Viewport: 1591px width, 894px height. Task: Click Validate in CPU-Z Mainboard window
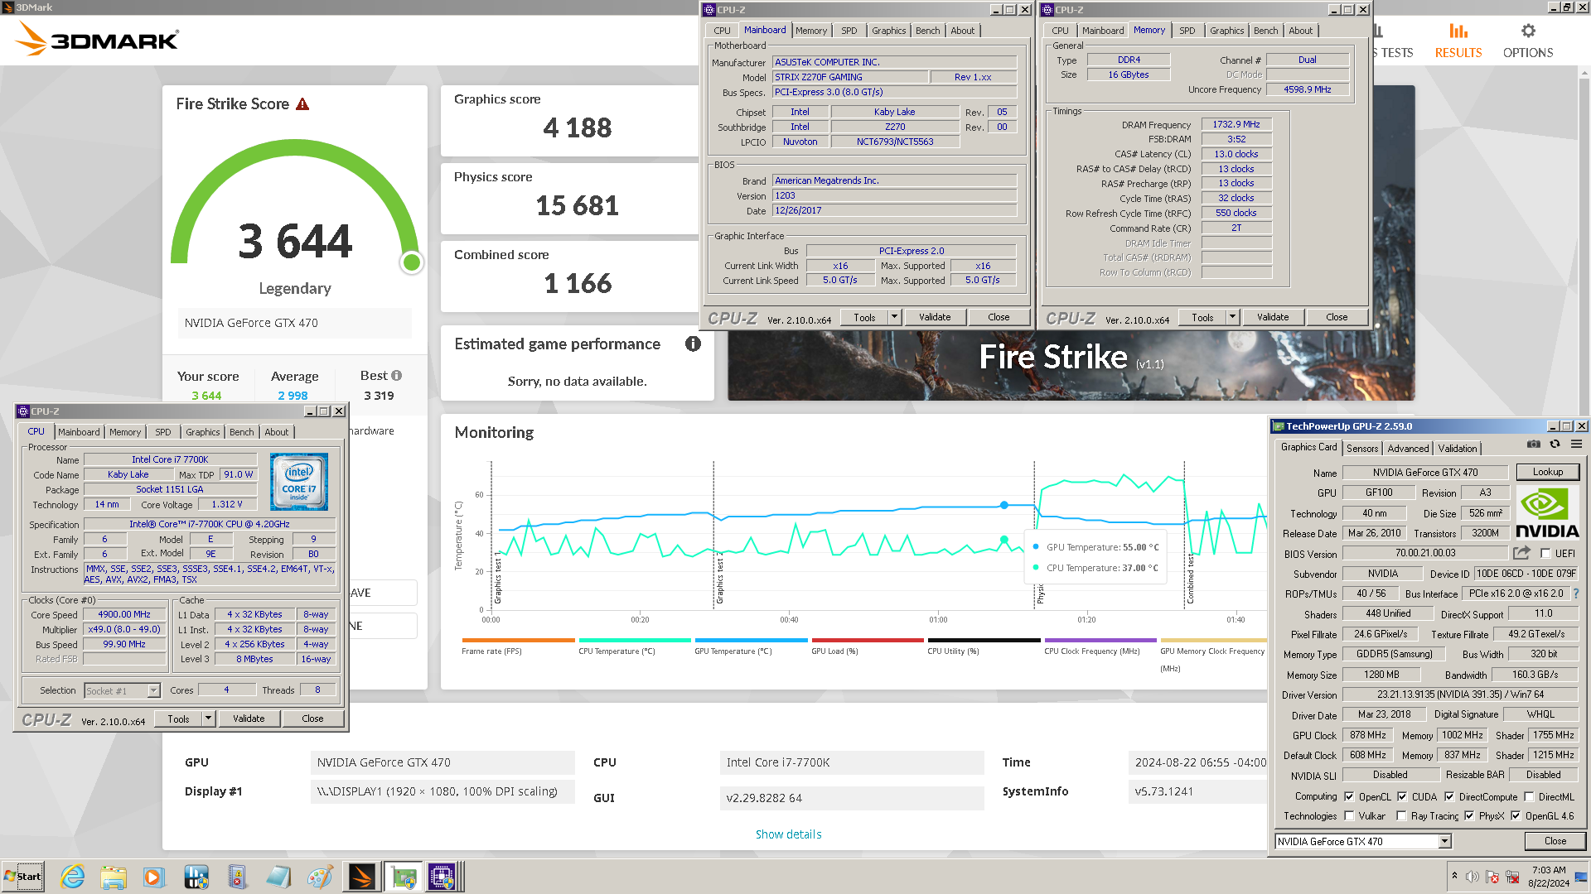coord(935,317)
